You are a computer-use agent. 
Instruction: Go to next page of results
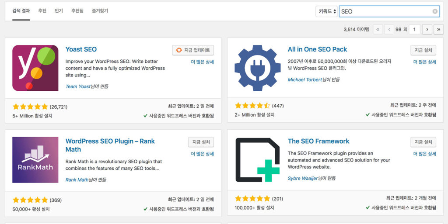427,29
